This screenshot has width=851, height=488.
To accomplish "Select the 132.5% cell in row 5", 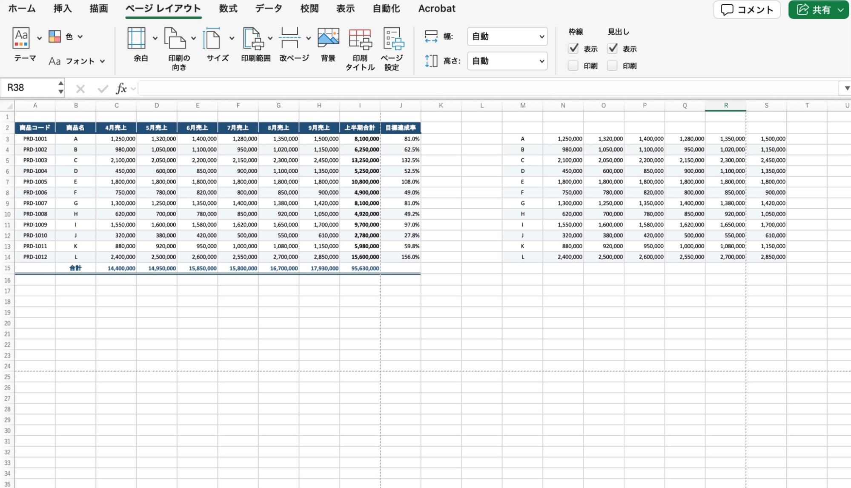I will pyautogui.click(x=401, y=161).
